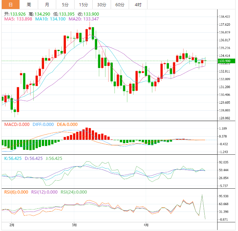Click the 4月 marker on time axis
This screenshot has width=238, height=231.
pos(147,225)
